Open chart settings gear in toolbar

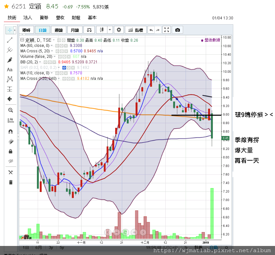(x=119, y=30)
